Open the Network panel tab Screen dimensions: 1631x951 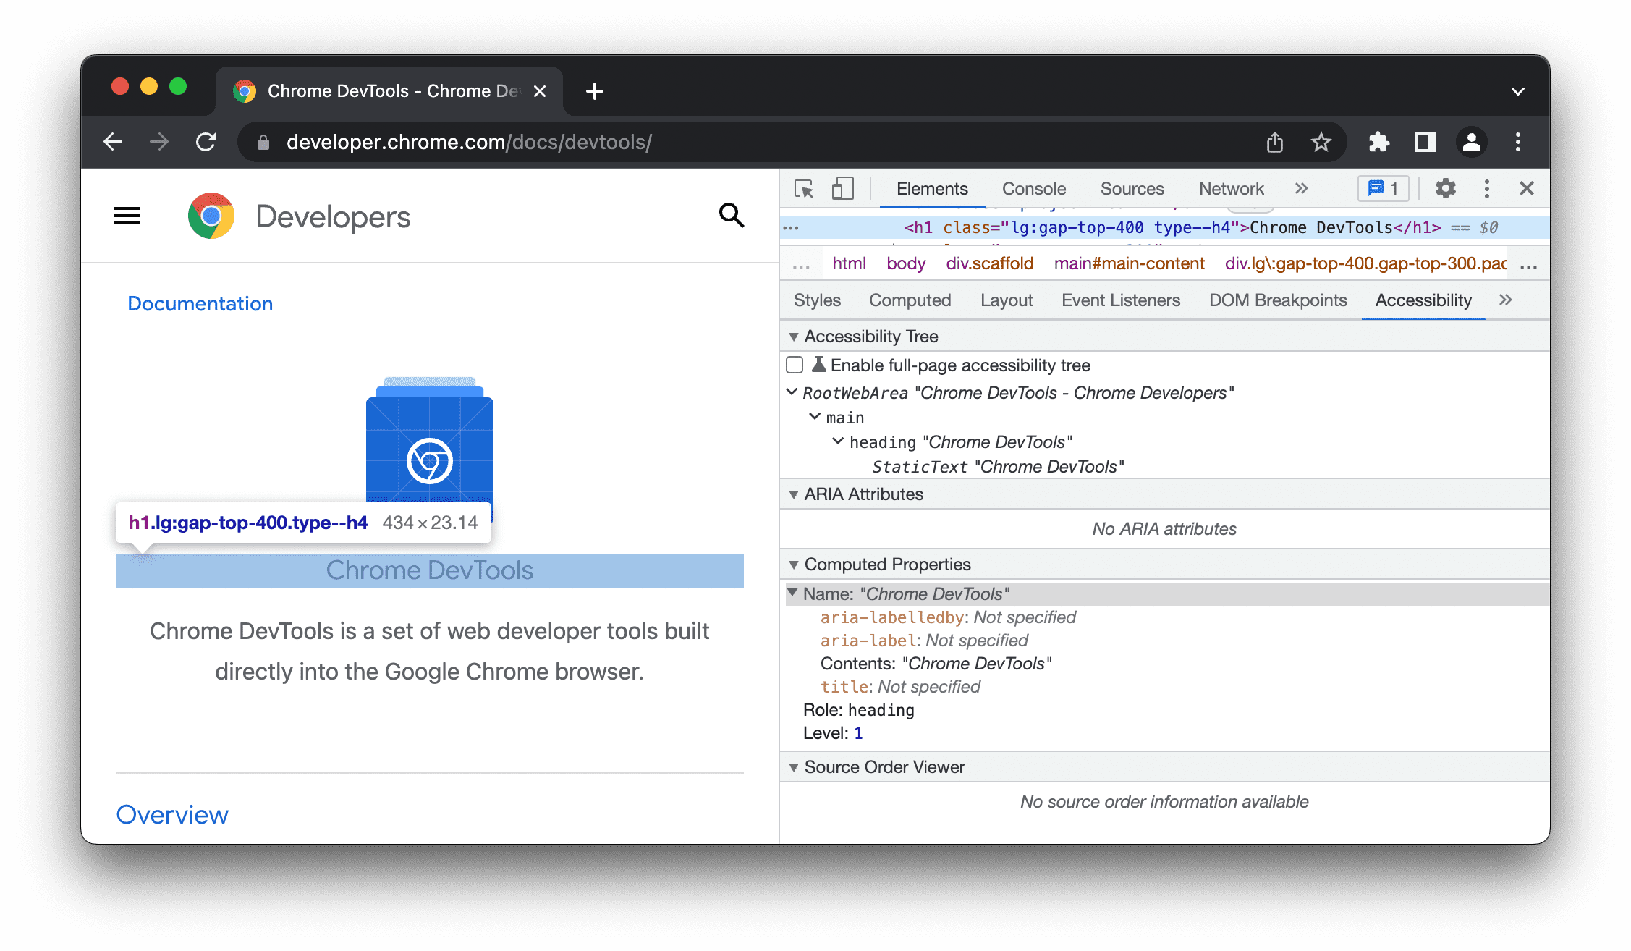pos(1230,188)
